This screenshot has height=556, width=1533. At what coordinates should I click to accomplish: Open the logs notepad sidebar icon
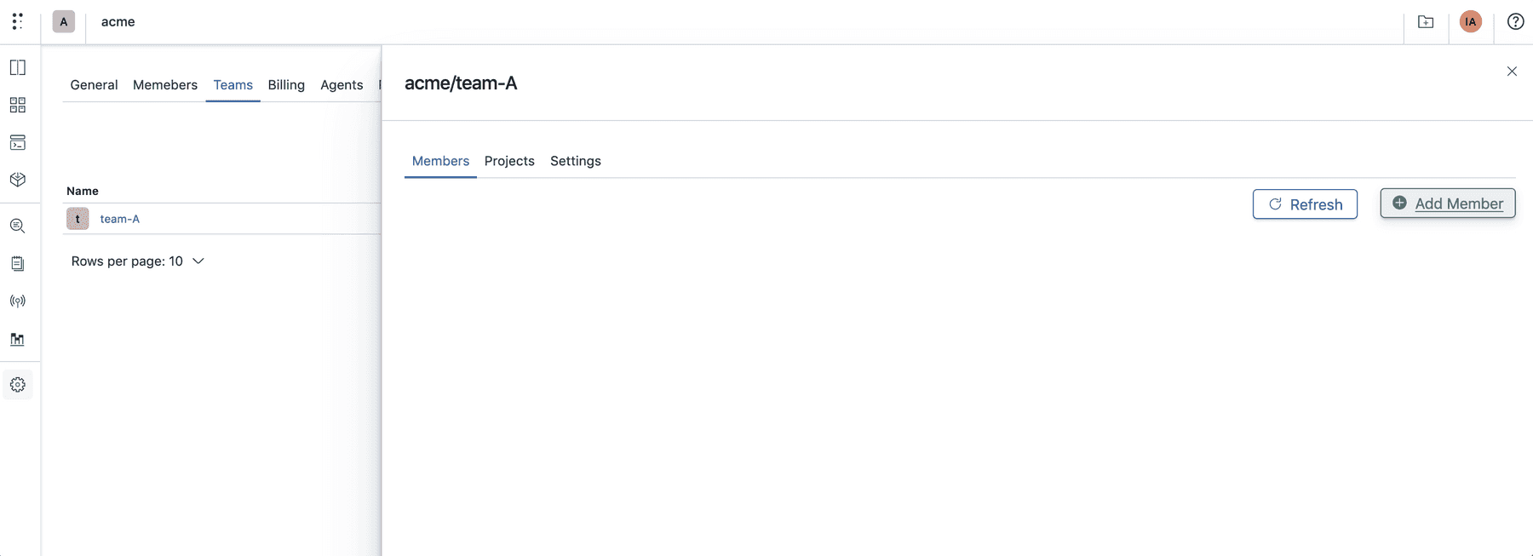17,263
